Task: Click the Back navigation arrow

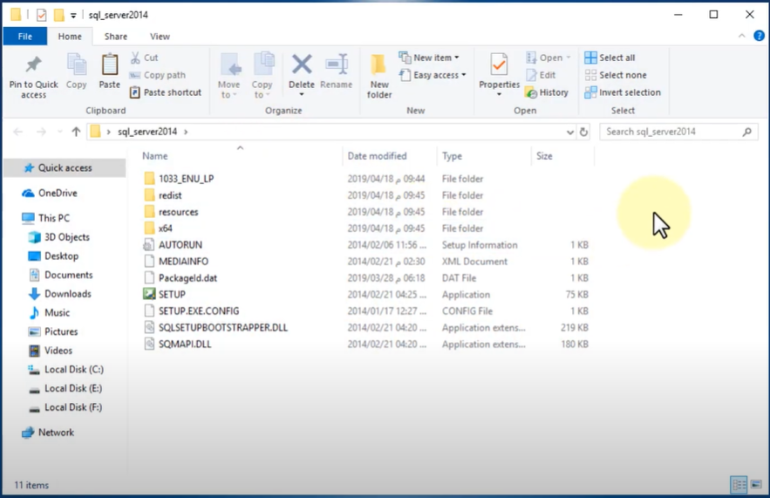Action: pos(18,132)
